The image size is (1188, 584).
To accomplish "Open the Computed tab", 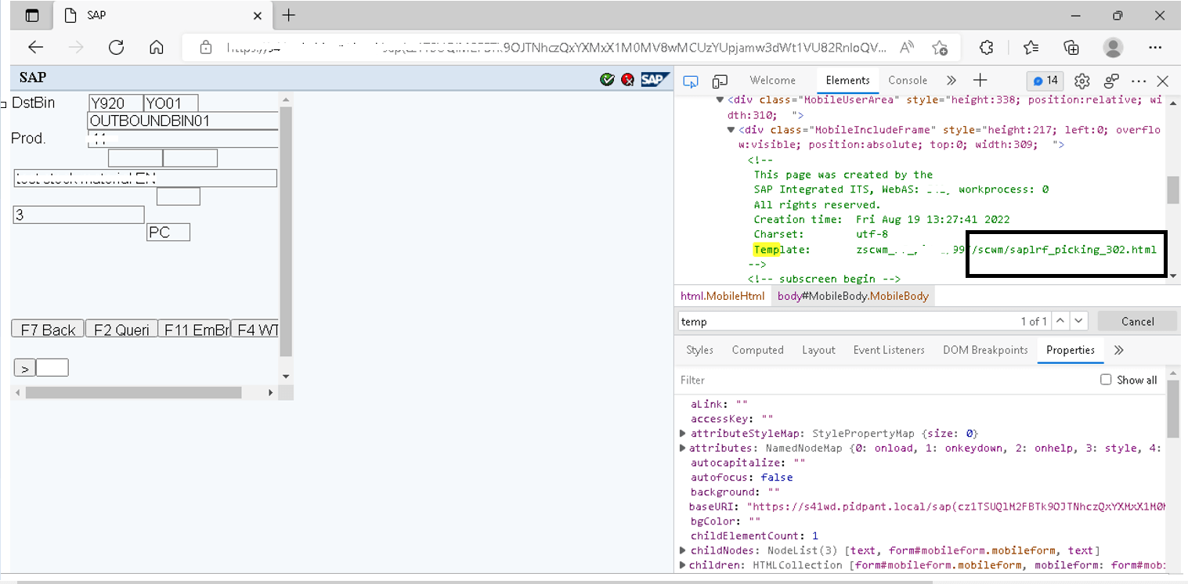I will point(757,350).
